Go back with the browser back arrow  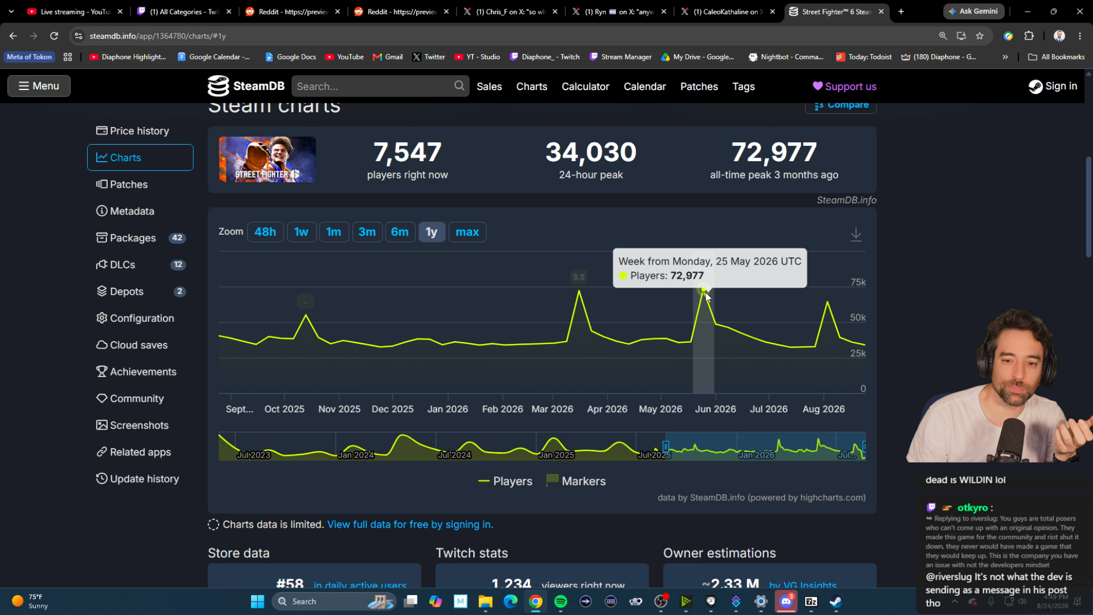(x=13, y=36)
